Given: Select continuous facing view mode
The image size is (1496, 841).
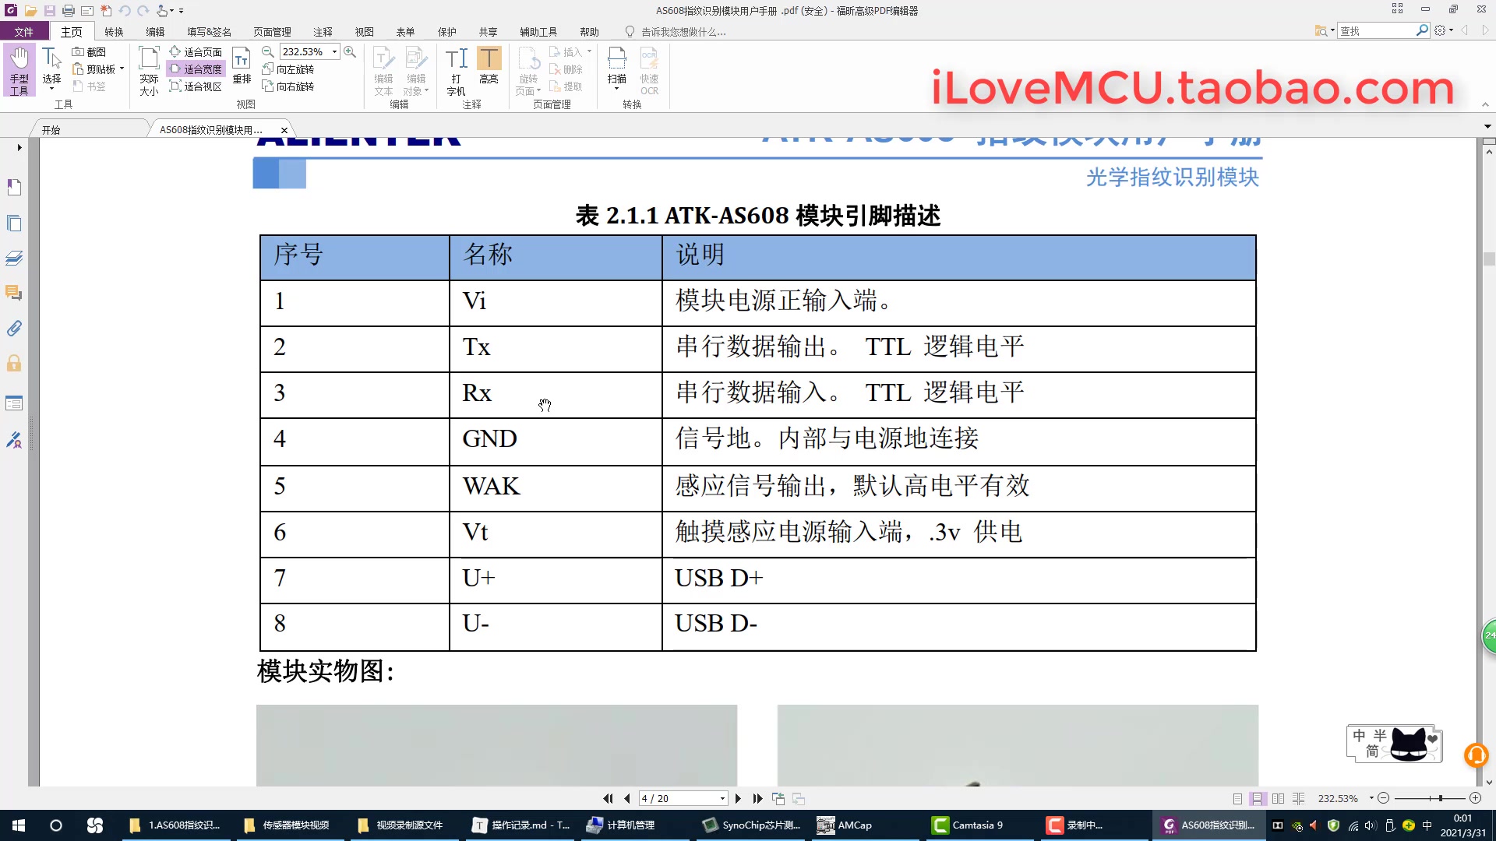Looking at the screenshot, I should coord(1298,799).
